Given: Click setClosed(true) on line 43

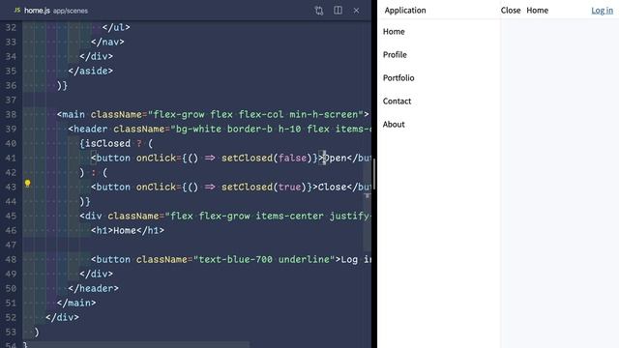Looking at the screenshot, I should (264, 187).
